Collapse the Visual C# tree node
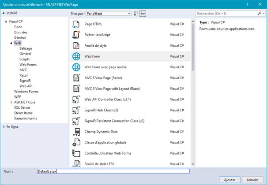267x185 pixels. (6, 22)
